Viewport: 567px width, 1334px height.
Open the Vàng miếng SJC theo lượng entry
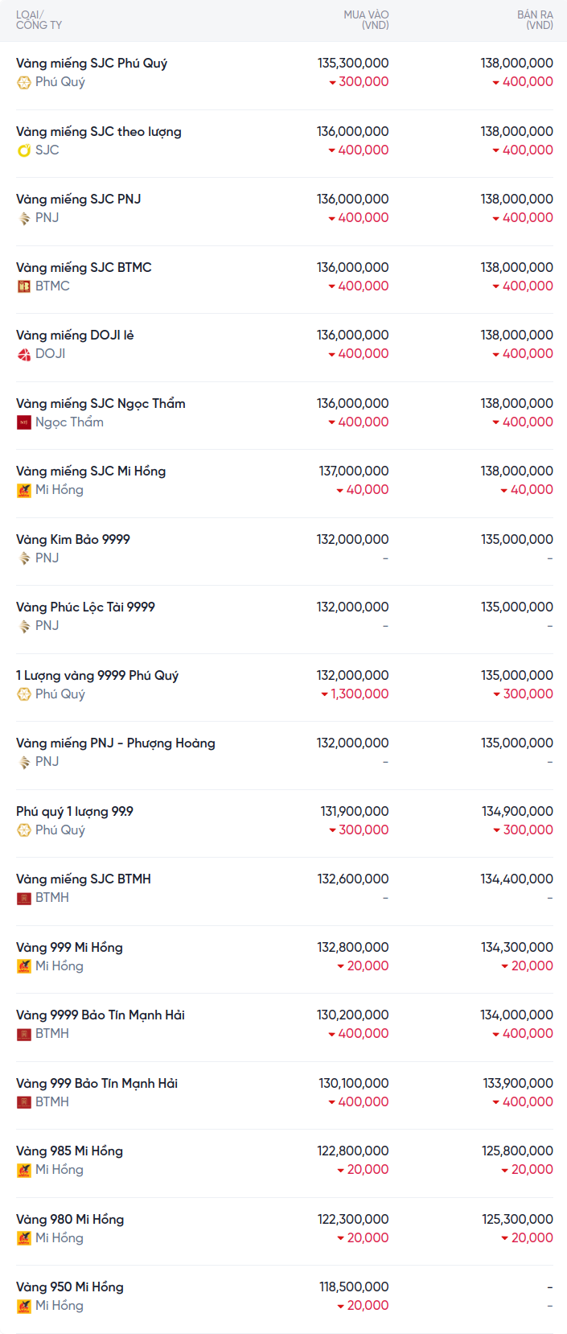(99, 132)
